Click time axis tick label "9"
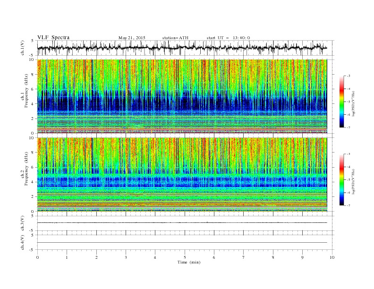The width and height of the screenshot is (374, 289). pos(302,257)
